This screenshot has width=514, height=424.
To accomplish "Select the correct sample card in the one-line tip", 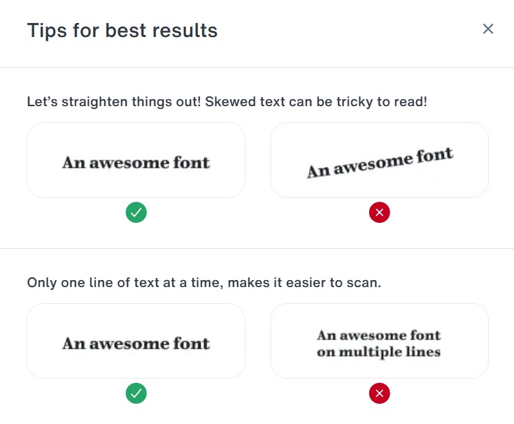I will click(136, 341).
